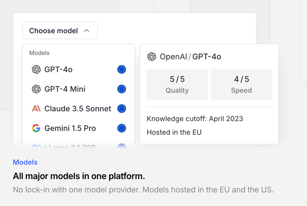Click the EU flag badge for GPT-4o

pyautogui.click(x=121, y=70)
